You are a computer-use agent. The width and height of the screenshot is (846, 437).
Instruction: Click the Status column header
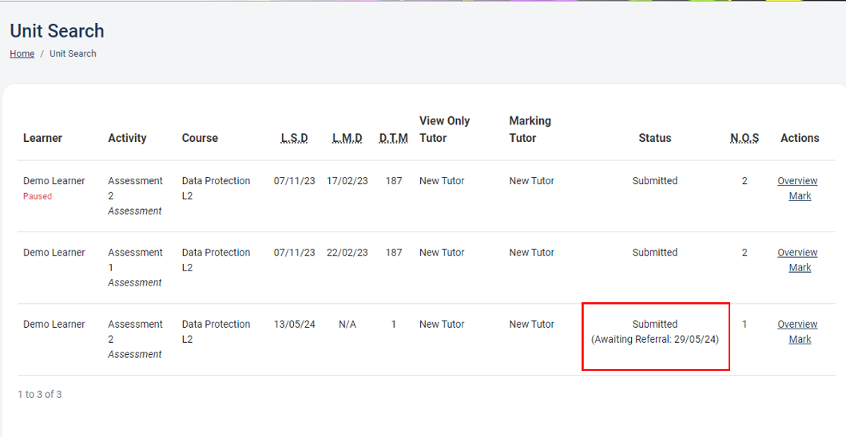(654, 138)
